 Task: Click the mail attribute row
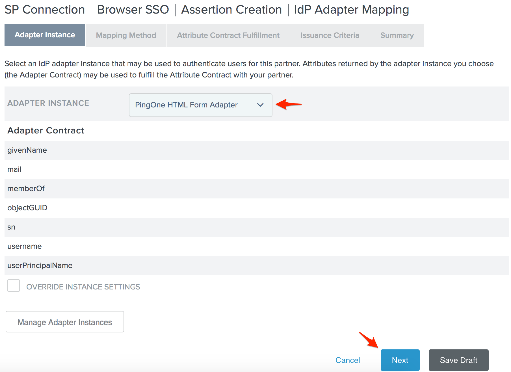point(14,169)
